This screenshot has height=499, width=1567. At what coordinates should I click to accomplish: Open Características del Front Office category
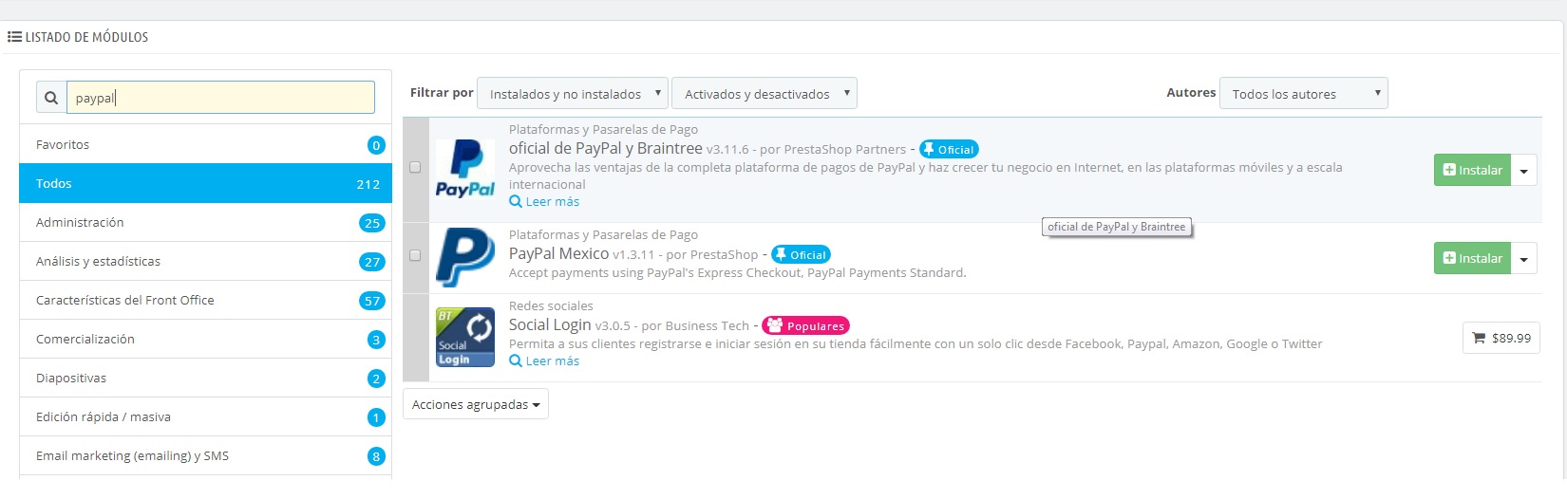[205, 300]
